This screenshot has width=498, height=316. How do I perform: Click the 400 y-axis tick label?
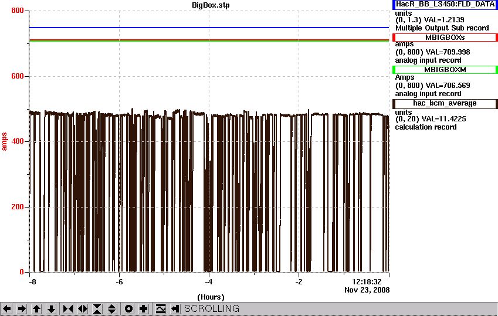[x=18, y=141]
